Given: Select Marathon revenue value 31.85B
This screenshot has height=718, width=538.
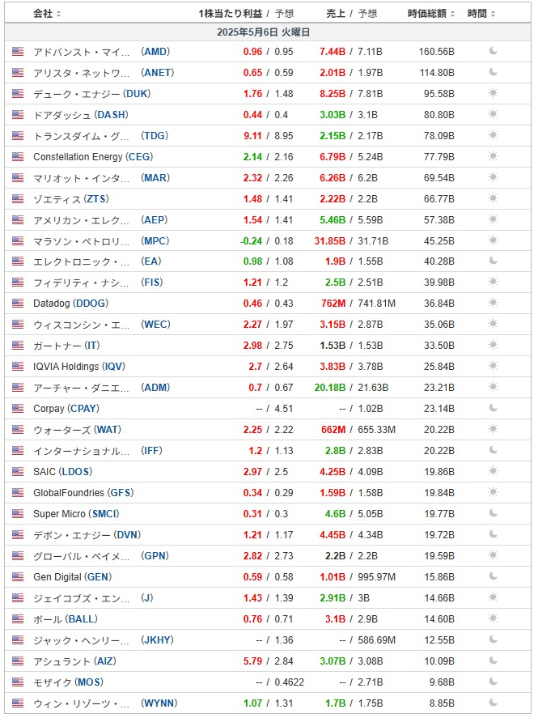Looking at the screenshot, I should (329, 241).
